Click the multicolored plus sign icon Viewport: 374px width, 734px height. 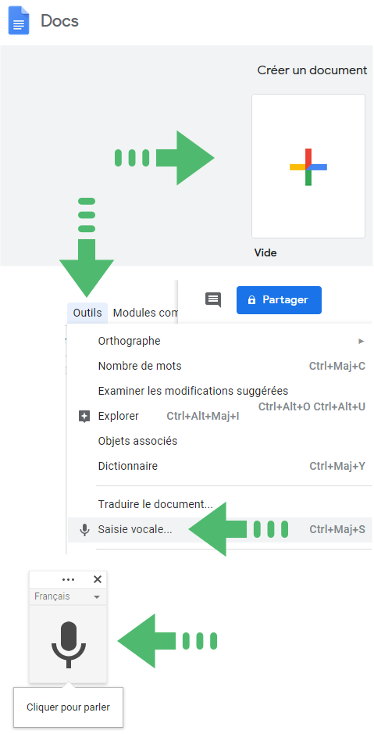coord(308,166)
